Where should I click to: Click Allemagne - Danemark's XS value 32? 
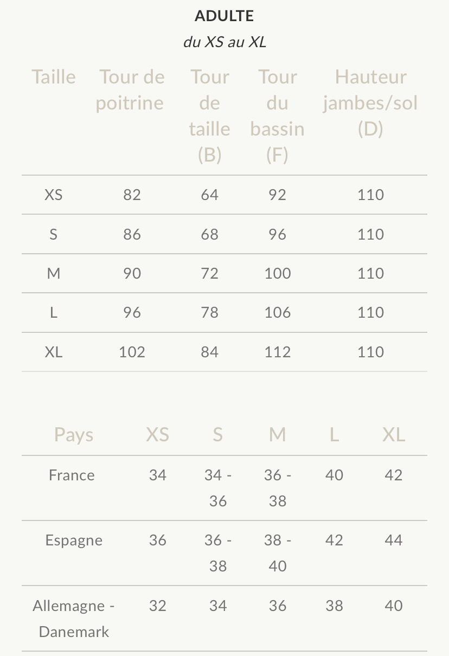(x=157, y=606)
